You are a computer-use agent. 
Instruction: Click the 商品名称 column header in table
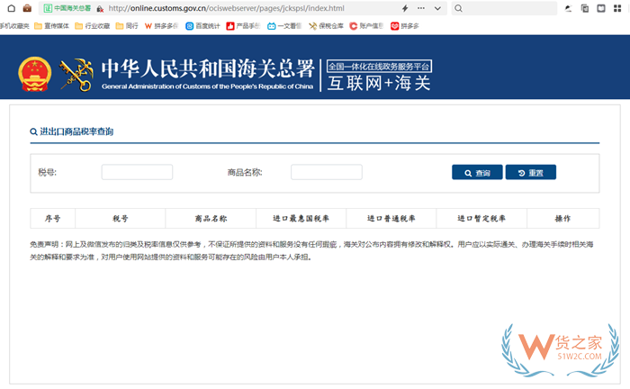point(211,218)
